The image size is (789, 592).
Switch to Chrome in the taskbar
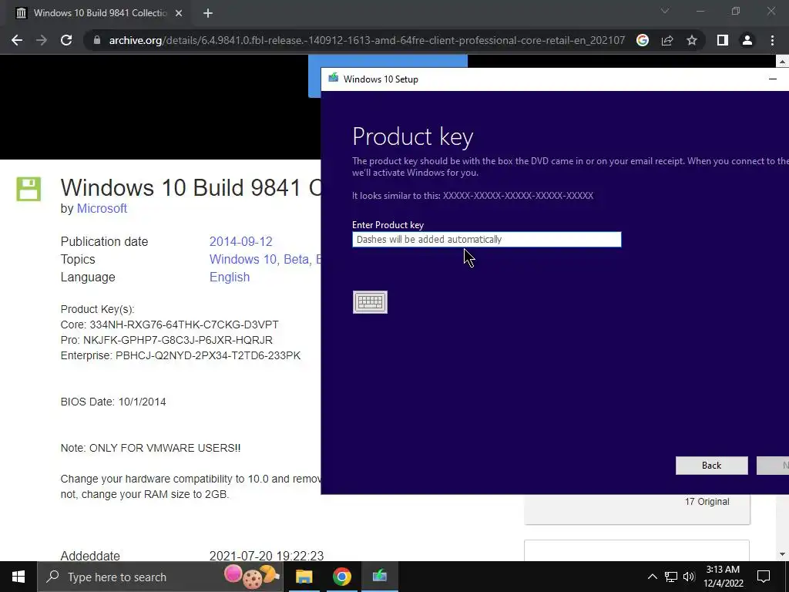click(341, 577)
